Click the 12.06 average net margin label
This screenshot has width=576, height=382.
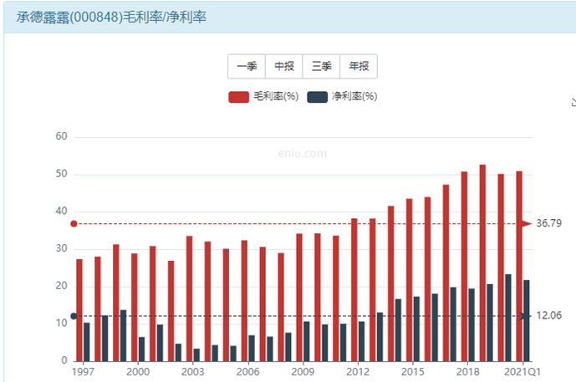click(x=548, y=315)
